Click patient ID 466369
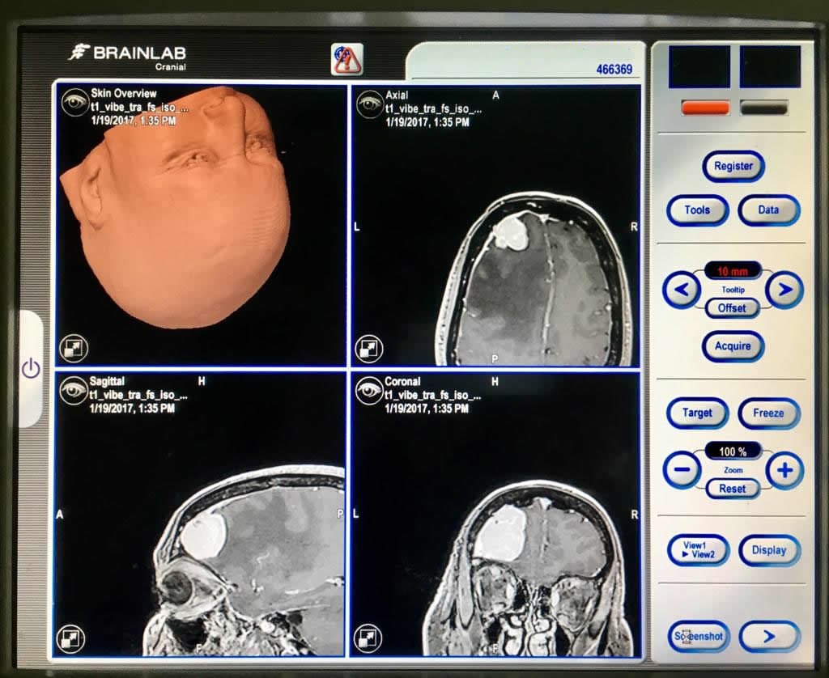This screenshot has width=829, height=678. click(x=614, y=70)
